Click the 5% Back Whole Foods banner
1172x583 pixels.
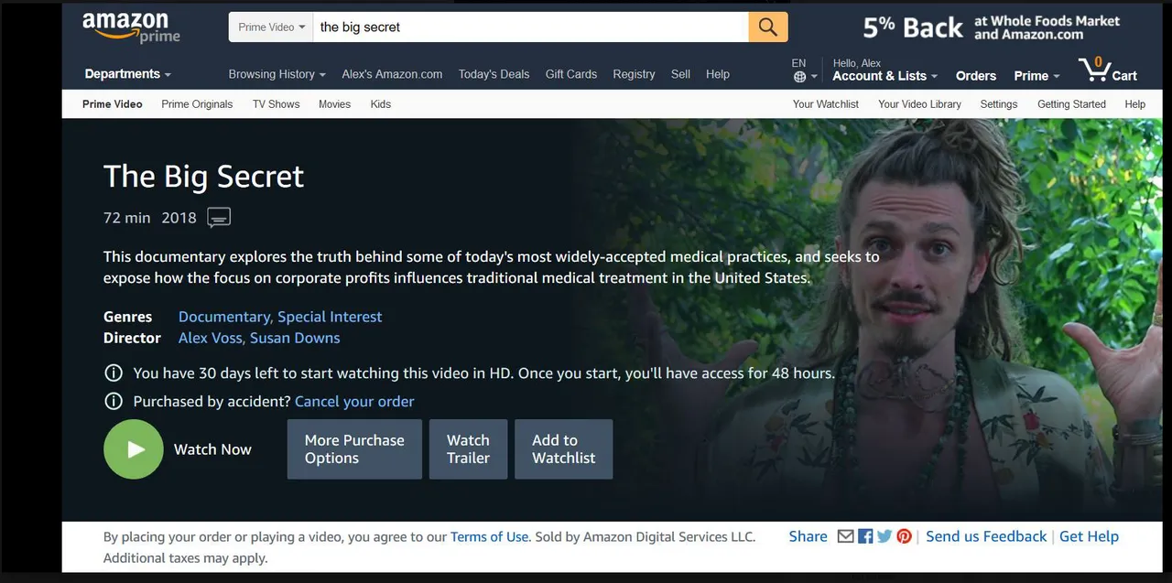point(991,27)
